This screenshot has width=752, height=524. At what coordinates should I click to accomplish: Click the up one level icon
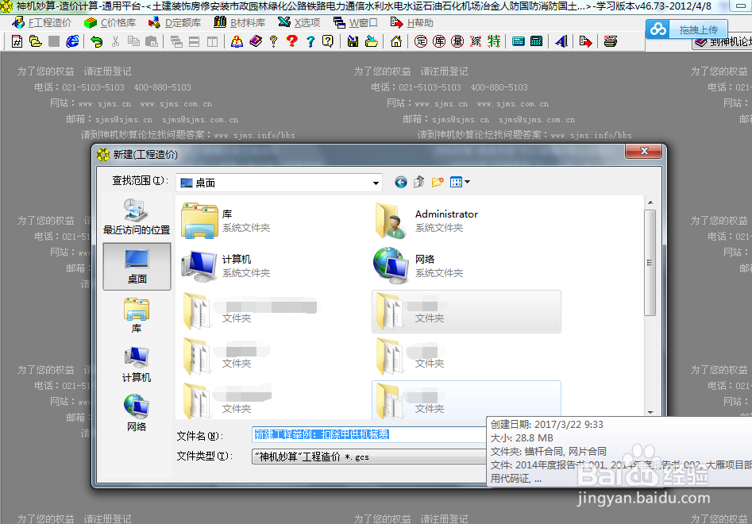419,182
